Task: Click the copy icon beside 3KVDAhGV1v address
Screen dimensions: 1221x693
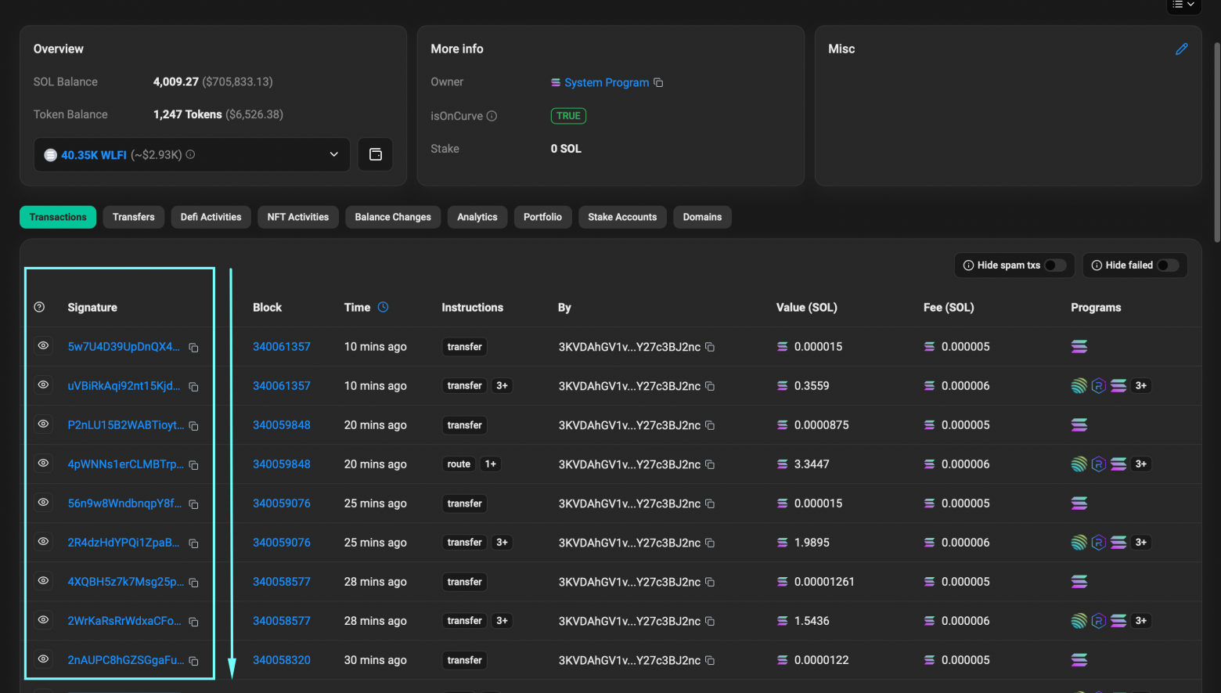Action: pos(710,347)
